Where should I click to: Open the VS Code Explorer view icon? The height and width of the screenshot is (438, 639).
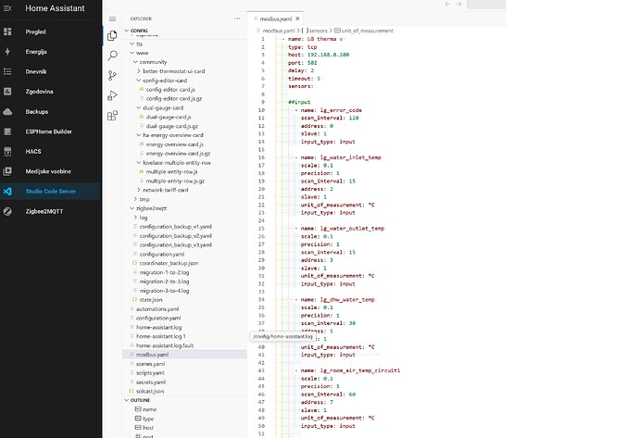coord(112,36)
